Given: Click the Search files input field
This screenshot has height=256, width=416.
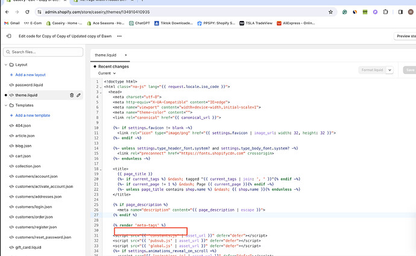Looking at the screenshot, I should tap(42, 52).
